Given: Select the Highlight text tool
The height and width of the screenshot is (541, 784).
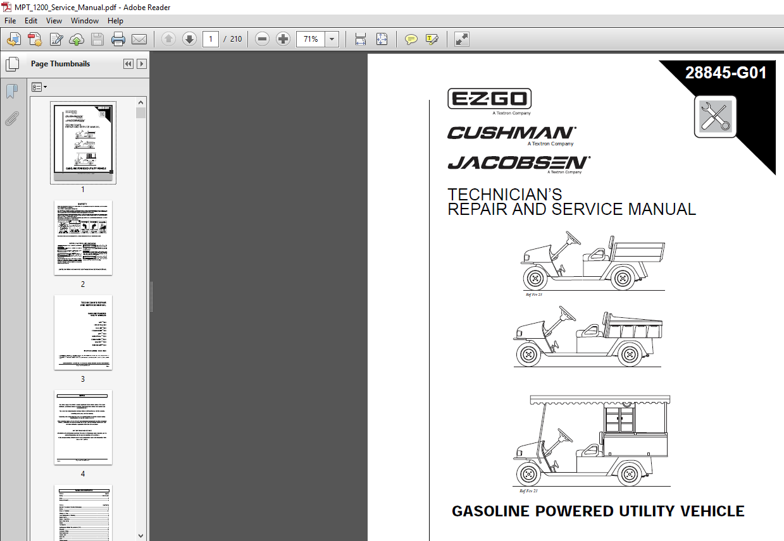Looking at the screenshot, I should 432,39.
